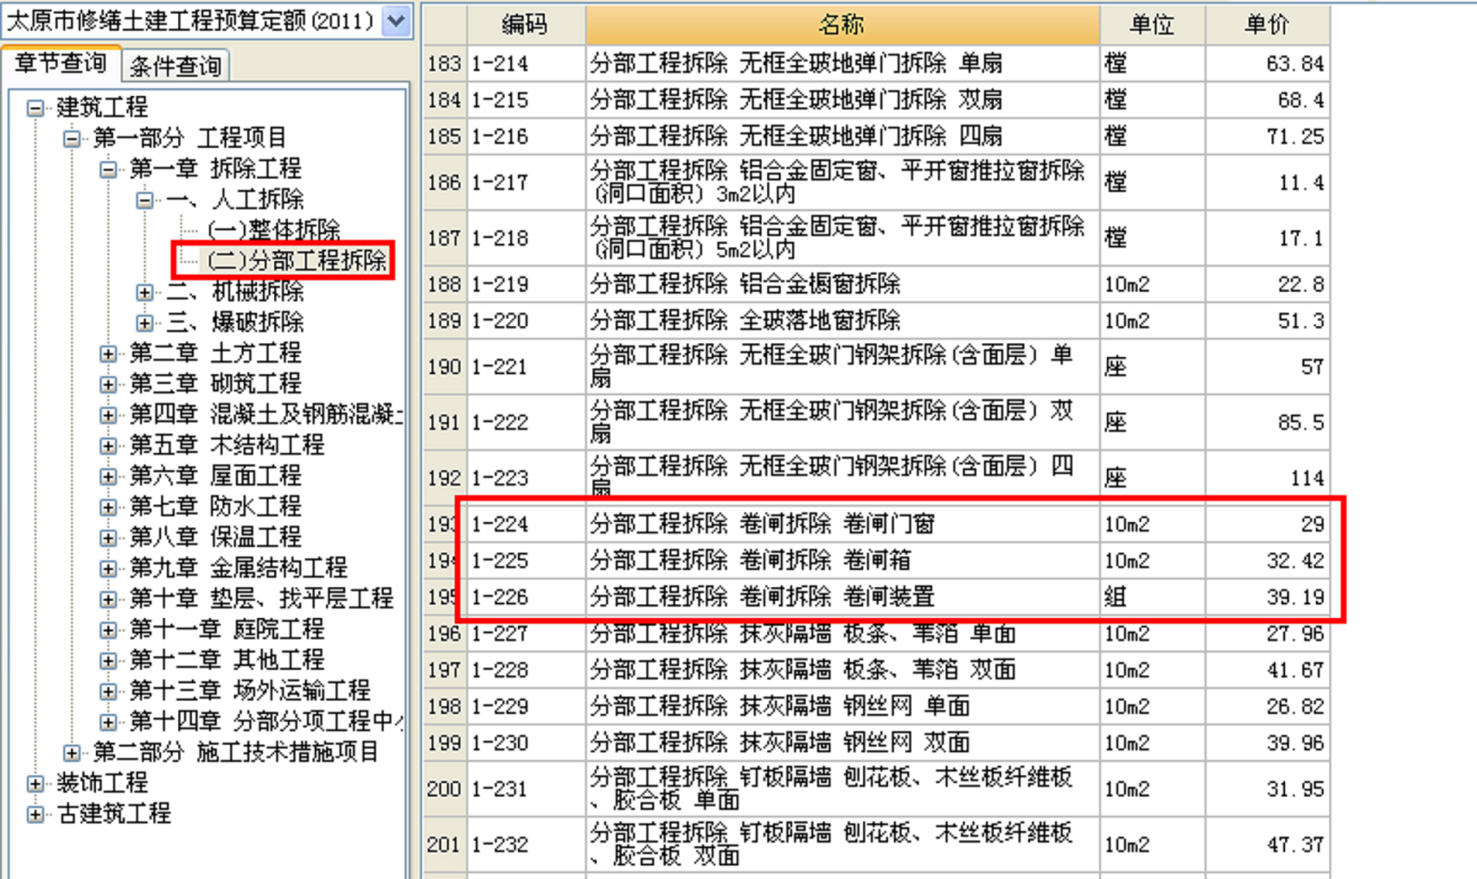Select price cell 114

[x=1267, y=477]
